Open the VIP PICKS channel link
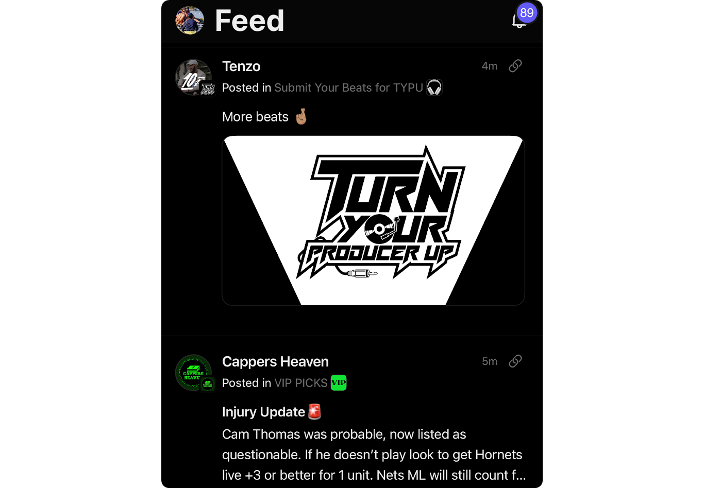This screenshot has width=704, height=488. 301,383
